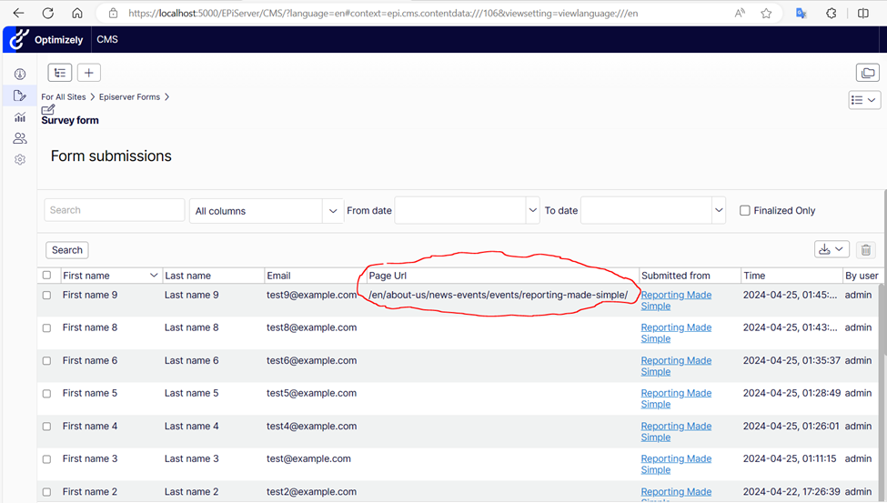Click the dashboard icon atop the sidebar
Screen dimensions: 887x503
[x=19, y=75]
